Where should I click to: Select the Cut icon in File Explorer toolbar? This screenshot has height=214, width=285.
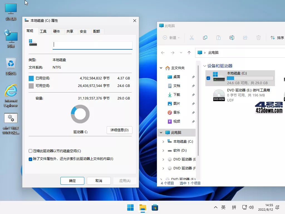point(191,38)
